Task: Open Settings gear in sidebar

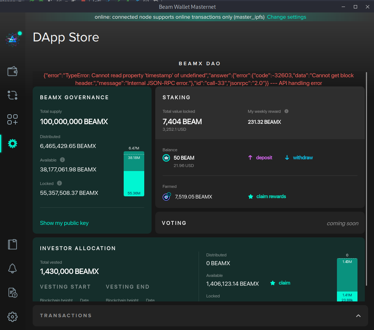Action: 12,317
